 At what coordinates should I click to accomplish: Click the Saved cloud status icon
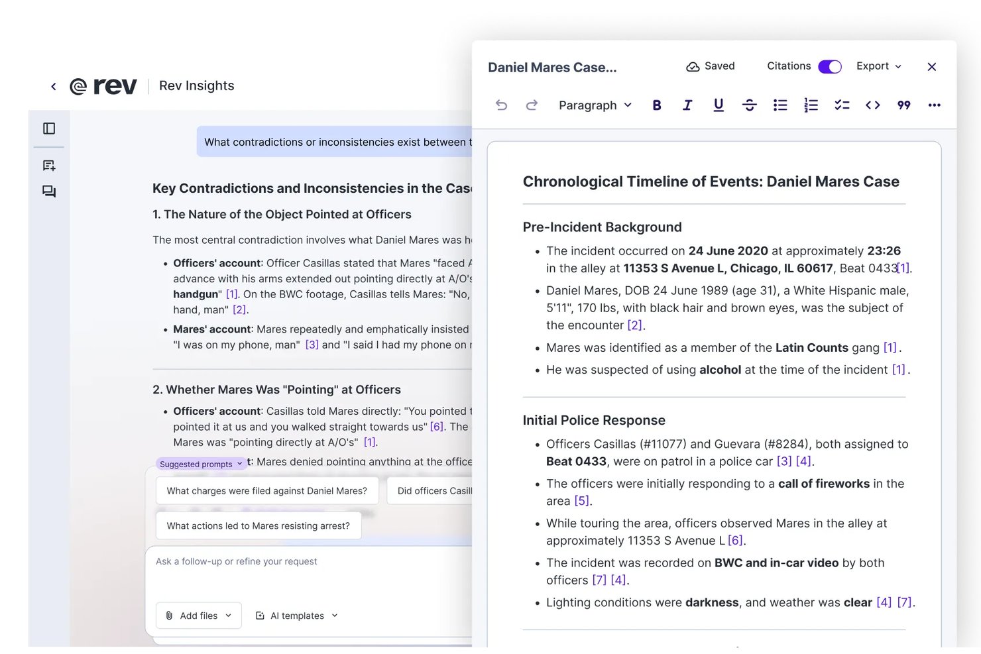693,66
